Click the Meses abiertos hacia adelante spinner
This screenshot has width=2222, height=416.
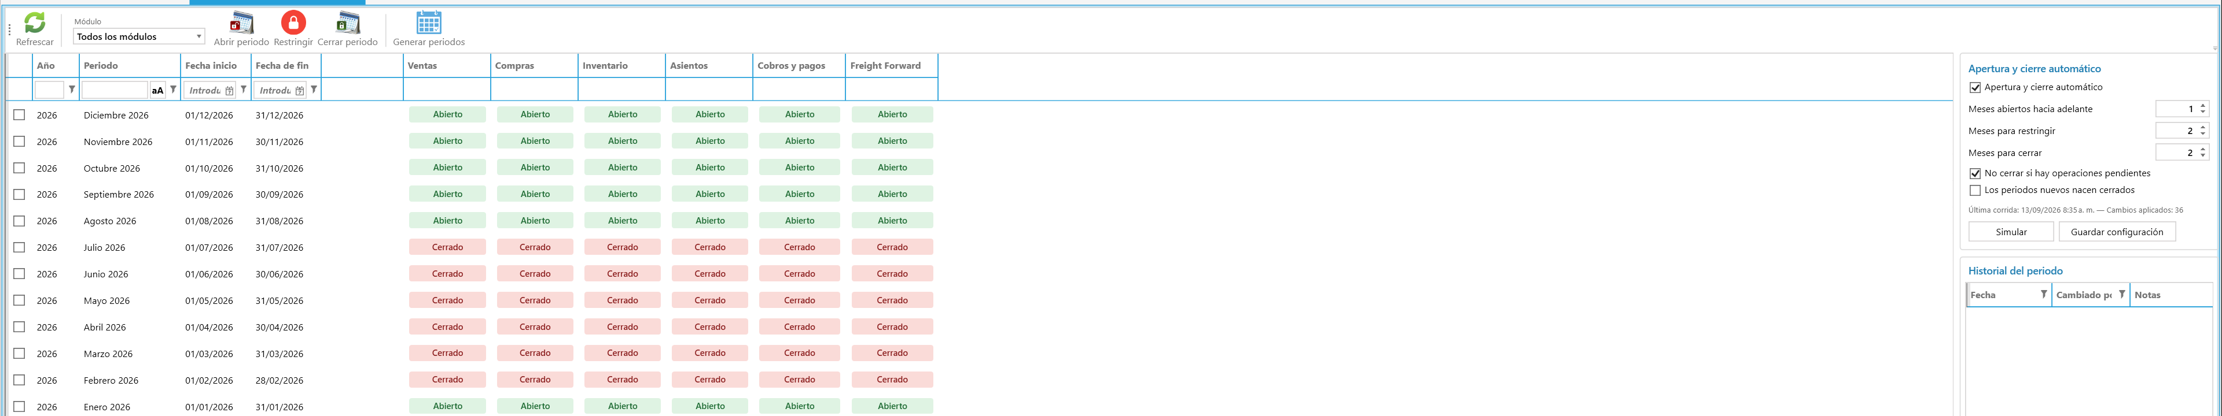[x=2203, y=109]
